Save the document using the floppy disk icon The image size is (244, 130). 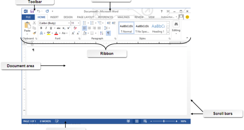click(x=32, y=11)
